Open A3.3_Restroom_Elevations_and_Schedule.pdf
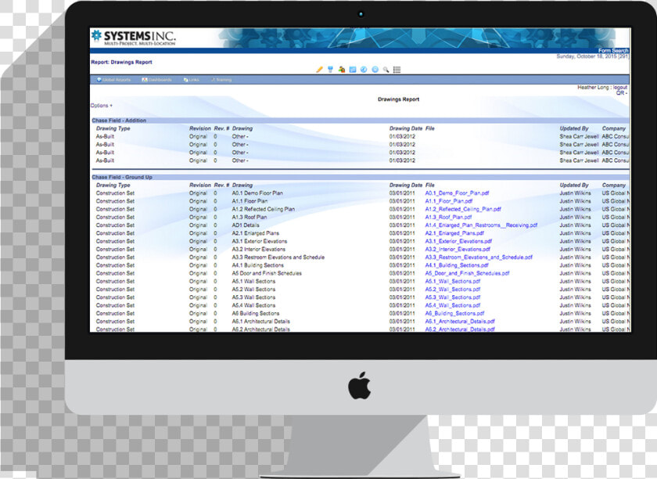The height and width of the screenshot is (479, 657). pos(479,258)
